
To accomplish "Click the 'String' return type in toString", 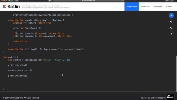I will (x=44, y=49).
